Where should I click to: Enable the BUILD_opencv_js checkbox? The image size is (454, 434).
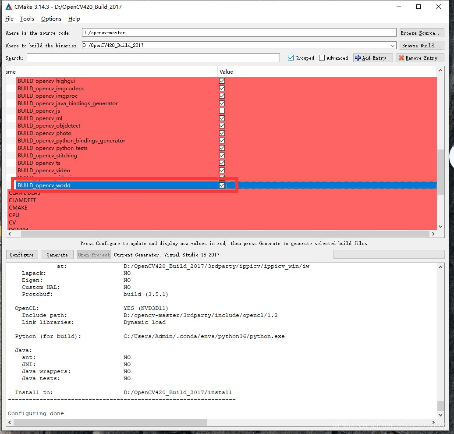coord(222,110)
